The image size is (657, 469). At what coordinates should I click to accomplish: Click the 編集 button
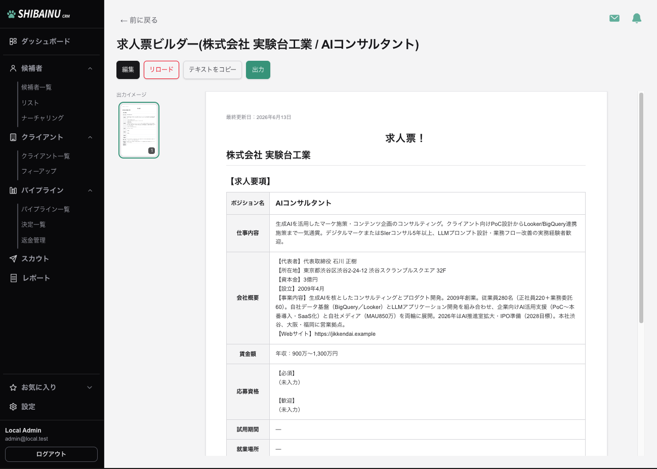pyautogui.click(x=128, y=70)
